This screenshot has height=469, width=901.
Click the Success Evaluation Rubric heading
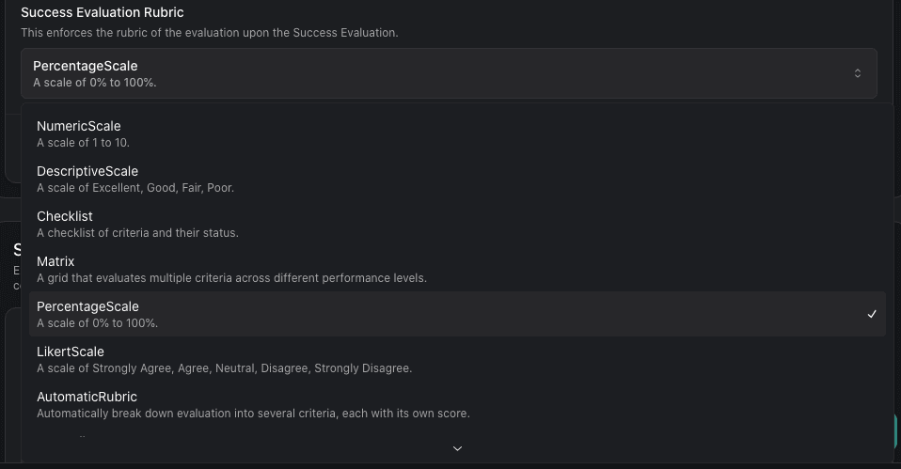103,12
